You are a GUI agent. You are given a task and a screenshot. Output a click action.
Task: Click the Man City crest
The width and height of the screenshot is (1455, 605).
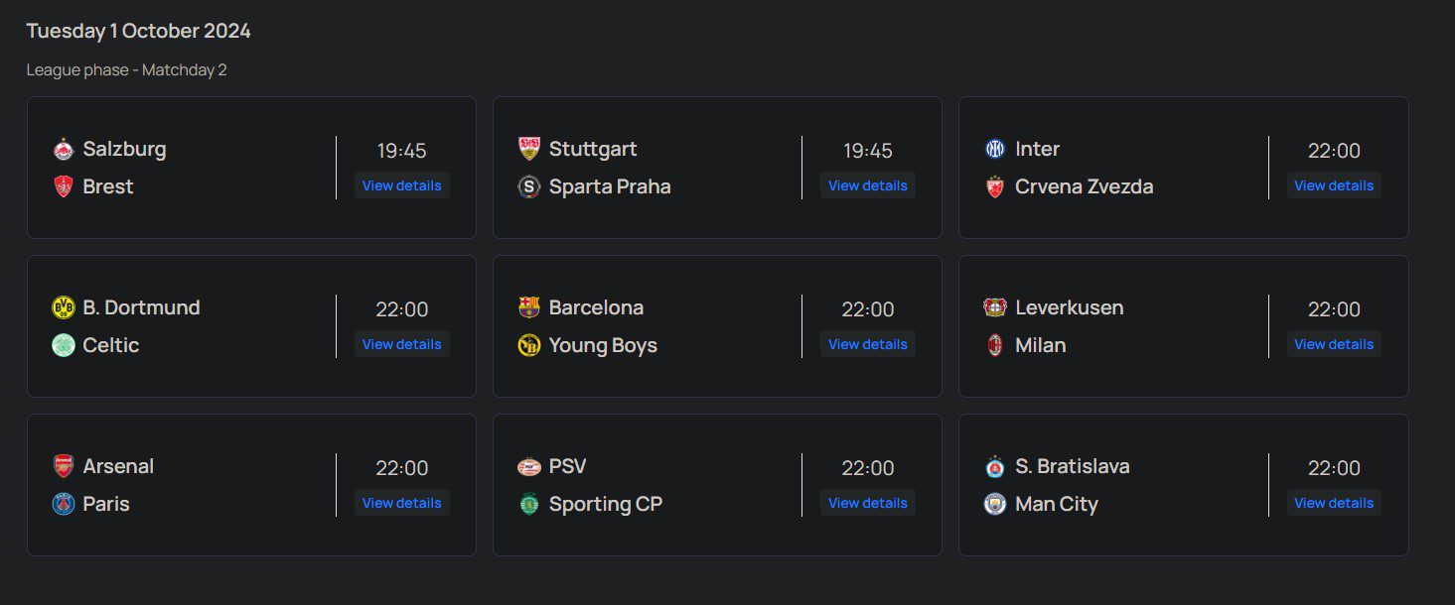click(x=995, y=505)
